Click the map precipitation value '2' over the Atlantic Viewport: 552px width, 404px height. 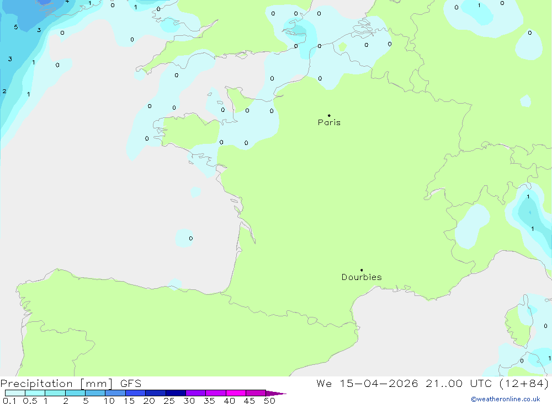pos(4,91)
